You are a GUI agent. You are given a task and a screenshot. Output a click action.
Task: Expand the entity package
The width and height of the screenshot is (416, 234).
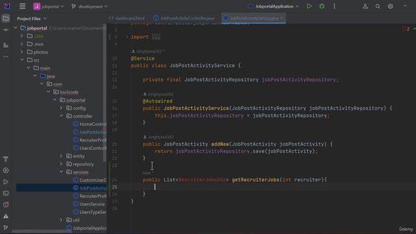[61, 156]
